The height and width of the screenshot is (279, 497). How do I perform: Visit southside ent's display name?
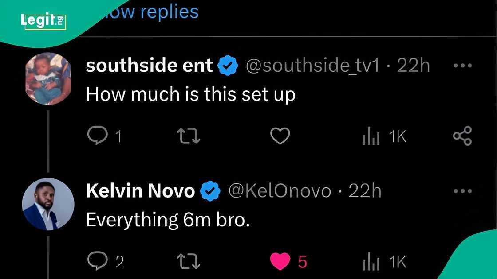tap(150, 66)
